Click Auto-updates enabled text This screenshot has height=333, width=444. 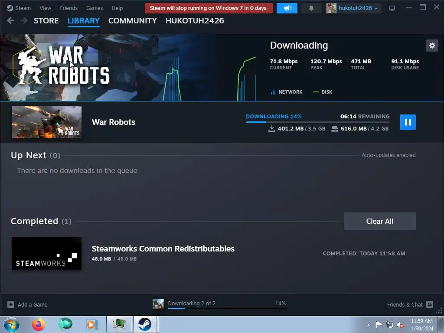coord(388,155)
